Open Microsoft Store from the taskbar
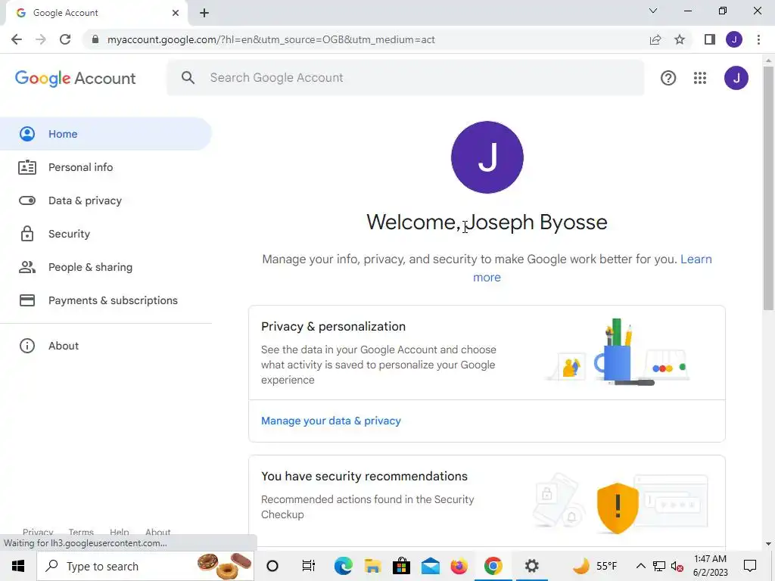The height and width of the screenshot is (581, 775). 401,566
